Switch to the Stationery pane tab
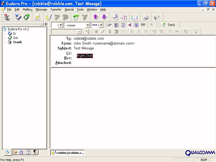 click(28, 152)
